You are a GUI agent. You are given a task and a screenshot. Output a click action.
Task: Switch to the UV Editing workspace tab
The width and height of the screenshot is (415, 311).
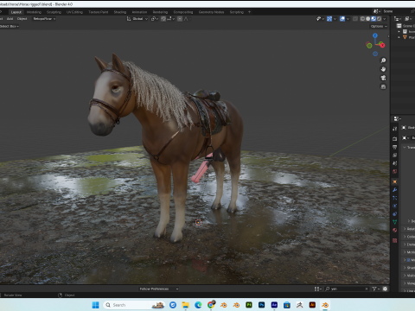(x=74, y=12)
